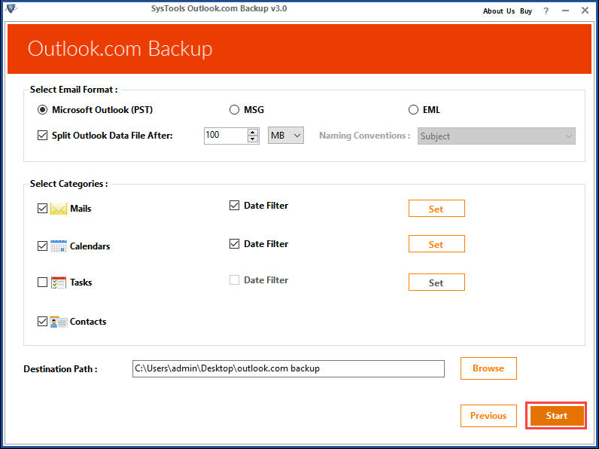Uncheck the Contacts category checkbox

(42, 322)
